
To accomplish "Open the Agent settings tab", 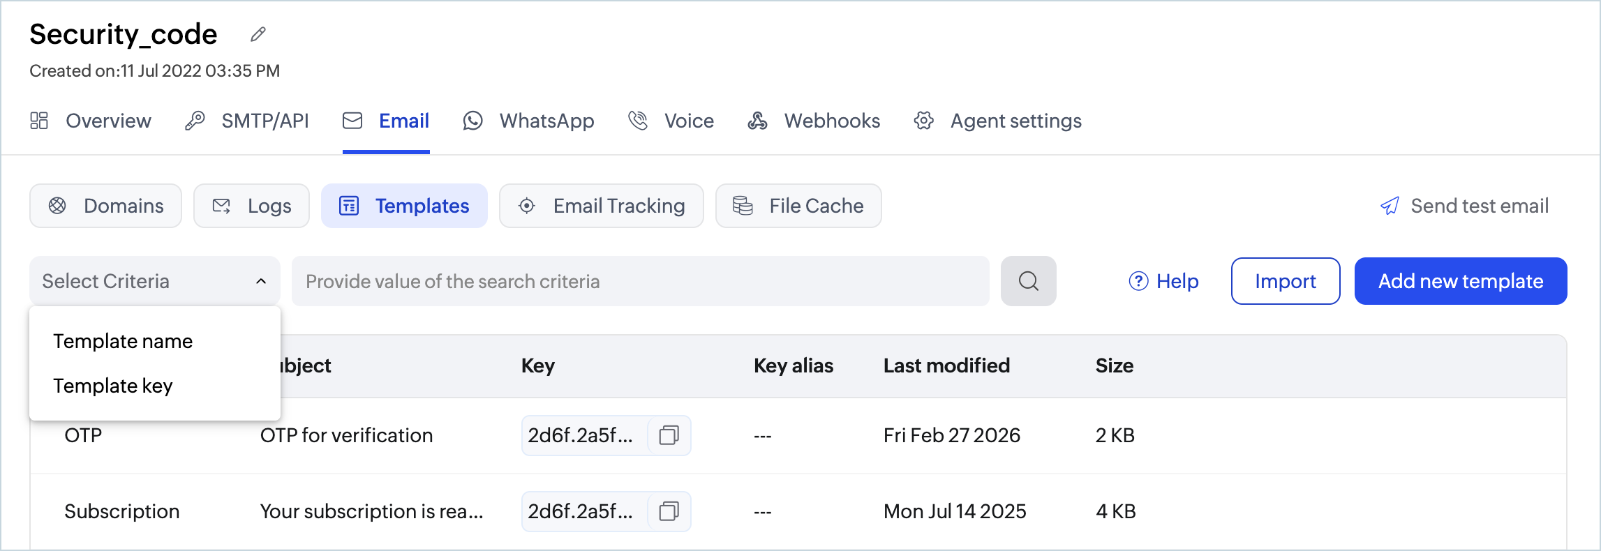I will coord(998,121).
